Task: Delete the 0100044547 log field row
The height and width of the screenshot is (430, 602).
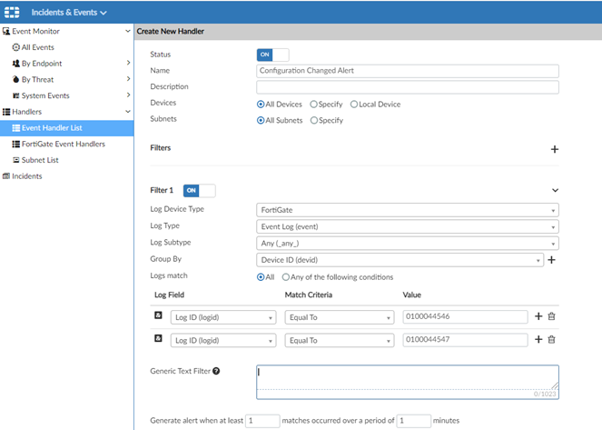Action: (x=551, y=340)
